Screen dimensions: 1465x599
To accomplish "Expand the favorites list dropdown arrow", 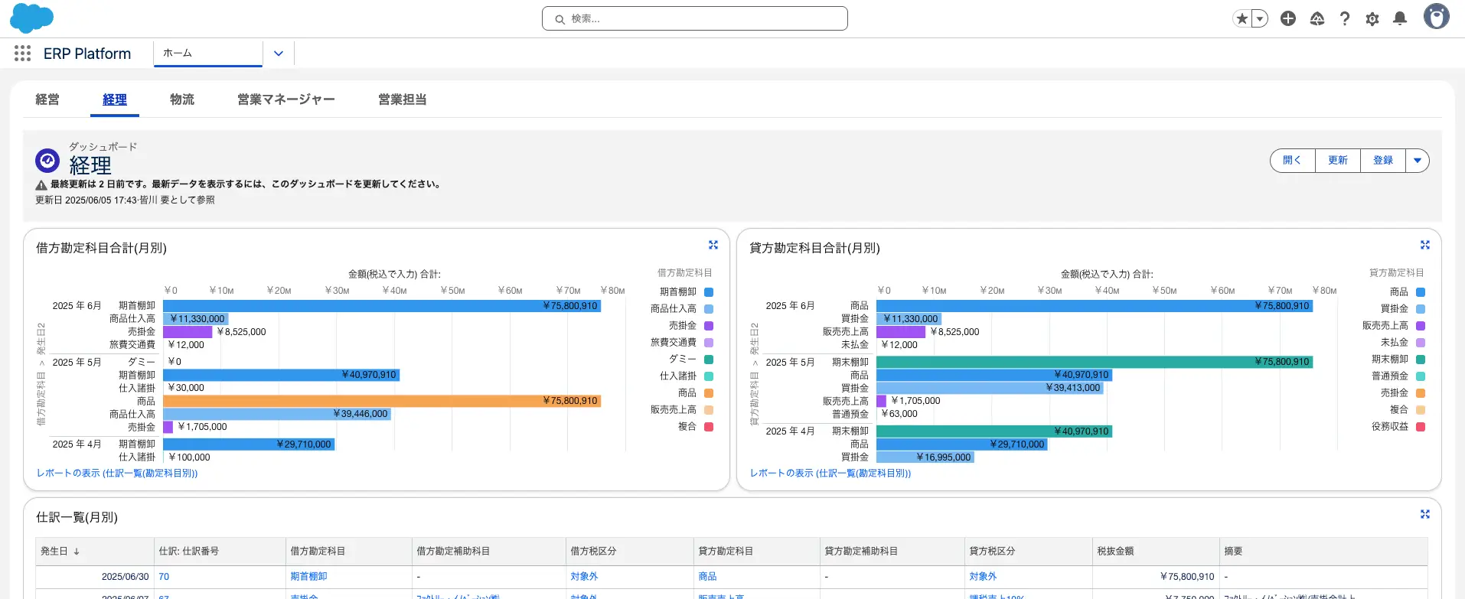I will (1260, 18).
